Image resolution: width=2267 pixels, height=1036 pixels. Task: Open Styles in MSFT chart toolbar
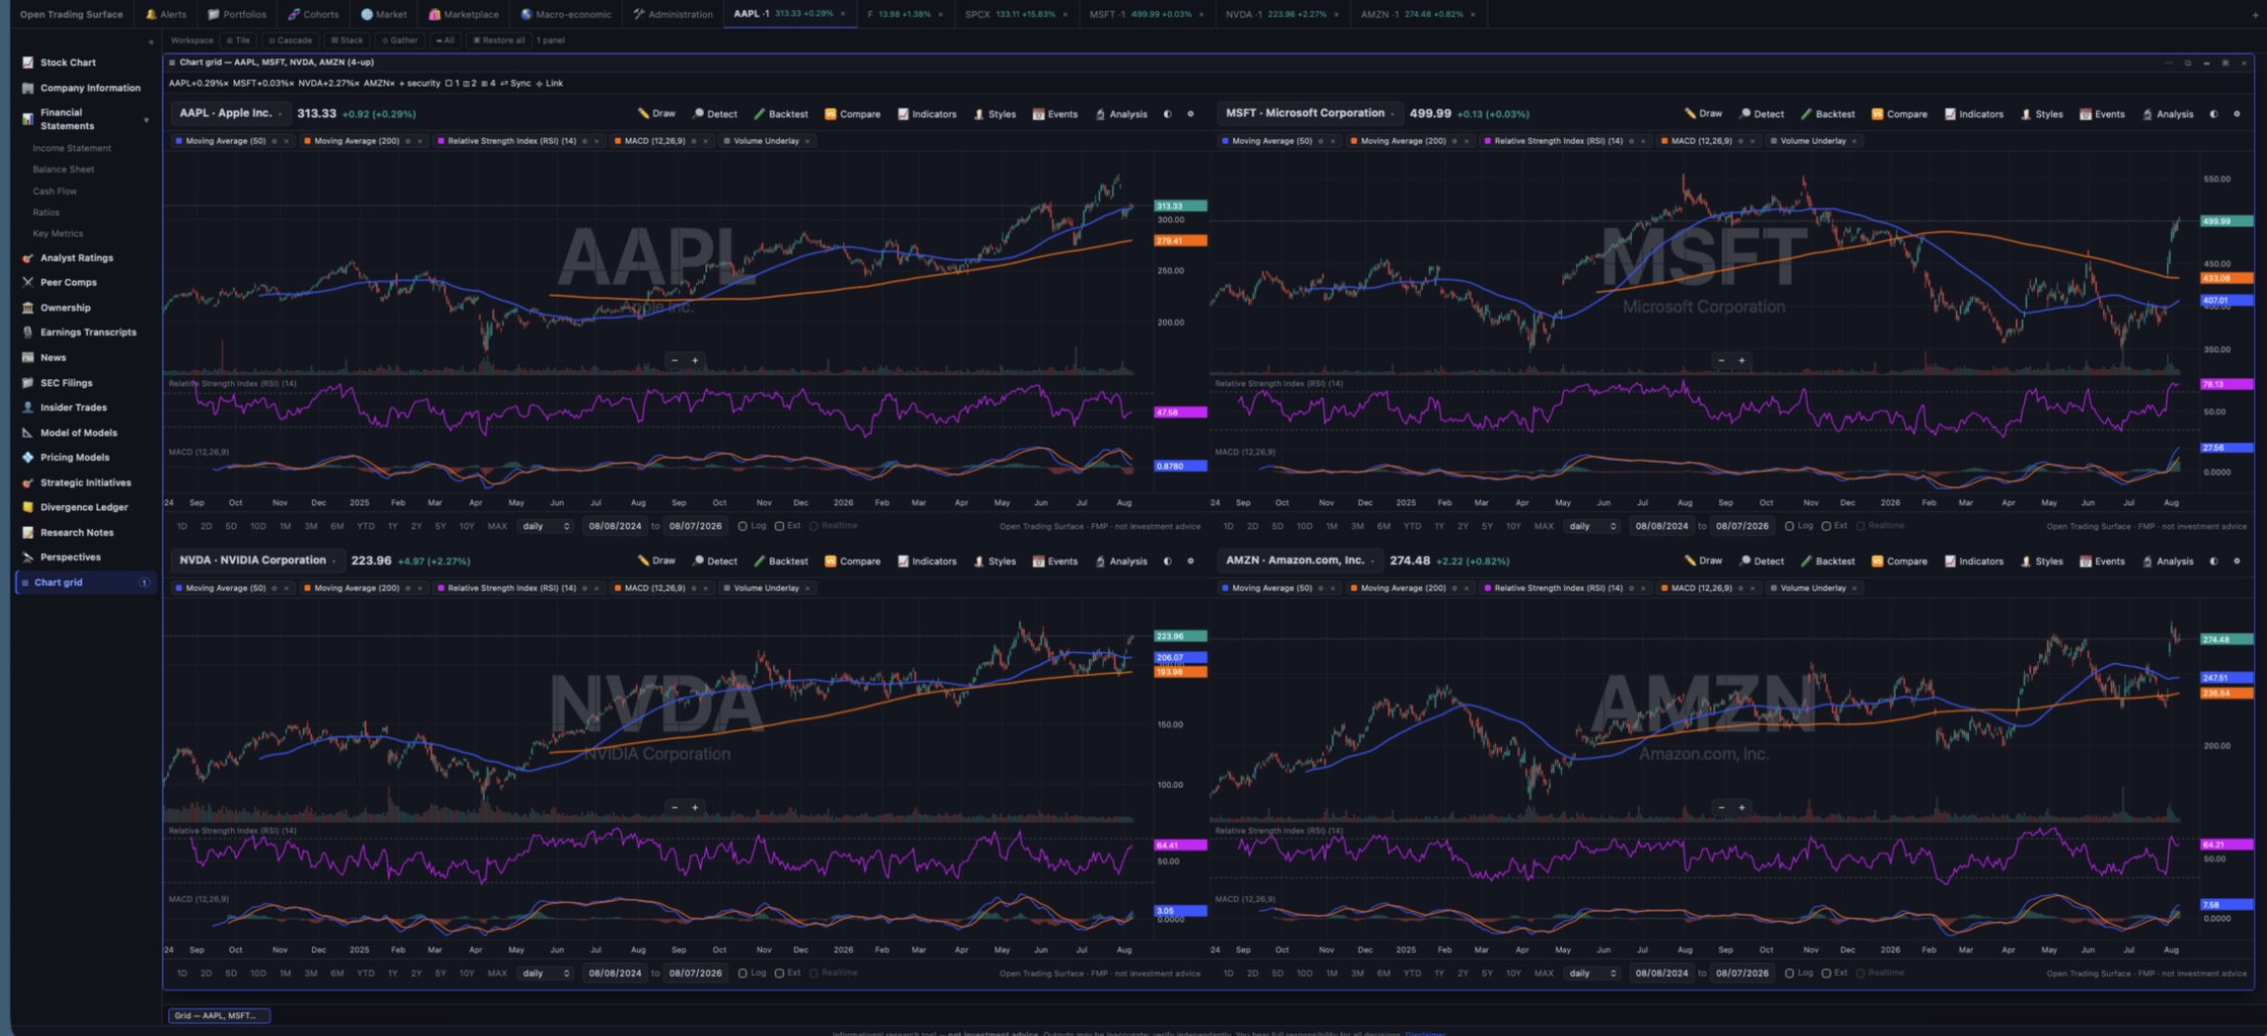2042,113
